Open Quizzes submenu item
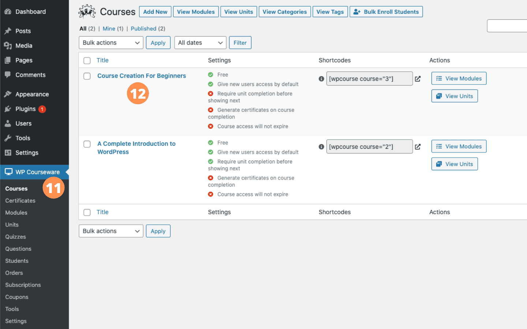Screen dimensions: 527x329 (15, 237)
